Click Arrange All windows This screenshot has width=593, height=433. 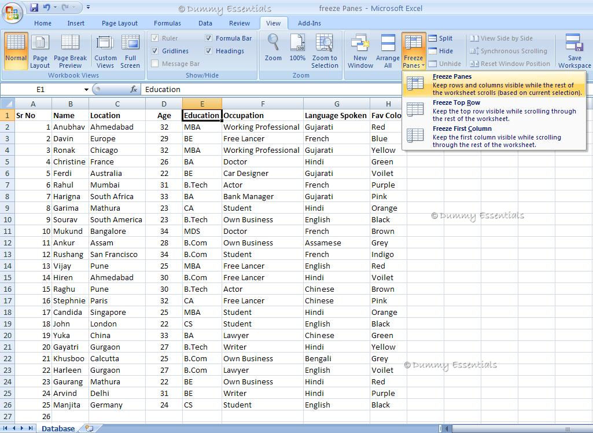point(388,51)
